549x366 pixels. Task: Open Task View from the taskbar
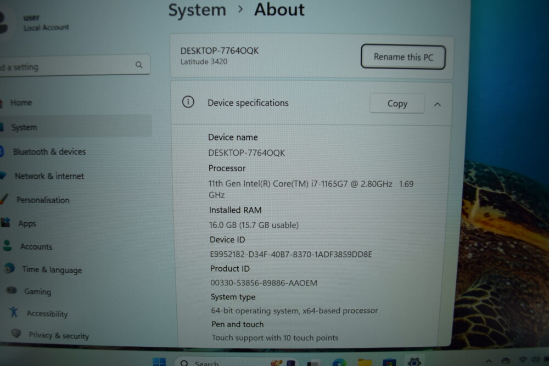pyautogui.click(x=313, y=363)
